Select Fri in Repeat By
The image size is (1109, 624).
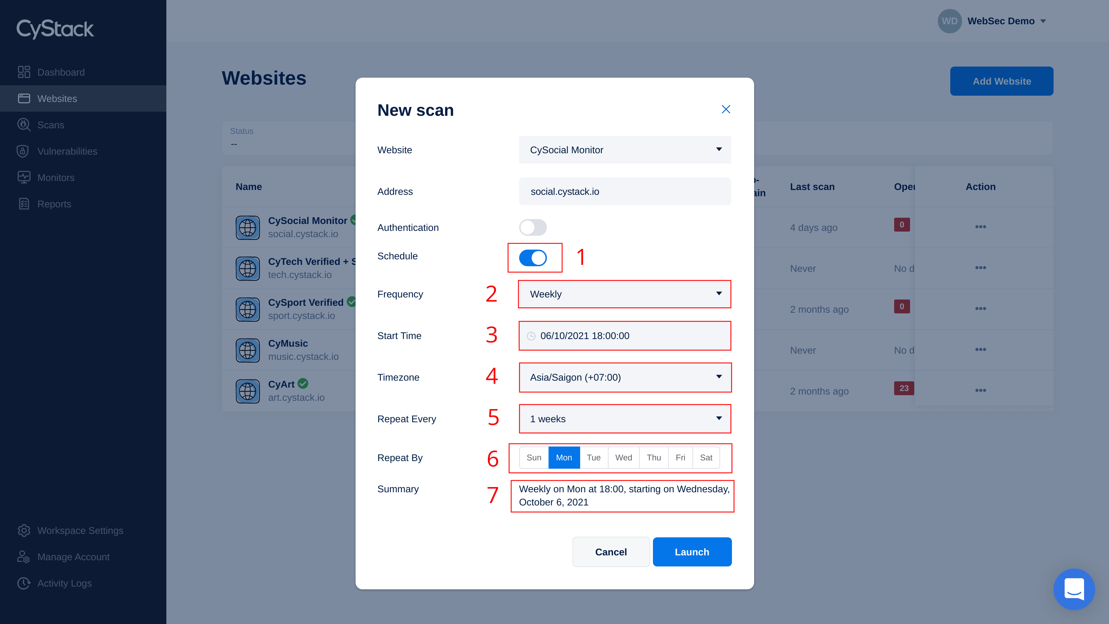coord(680,457)
